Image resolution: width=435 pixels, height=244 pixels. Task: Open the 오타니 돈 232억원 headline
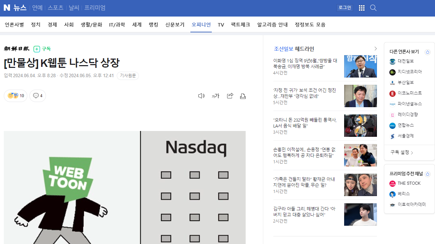305,123
